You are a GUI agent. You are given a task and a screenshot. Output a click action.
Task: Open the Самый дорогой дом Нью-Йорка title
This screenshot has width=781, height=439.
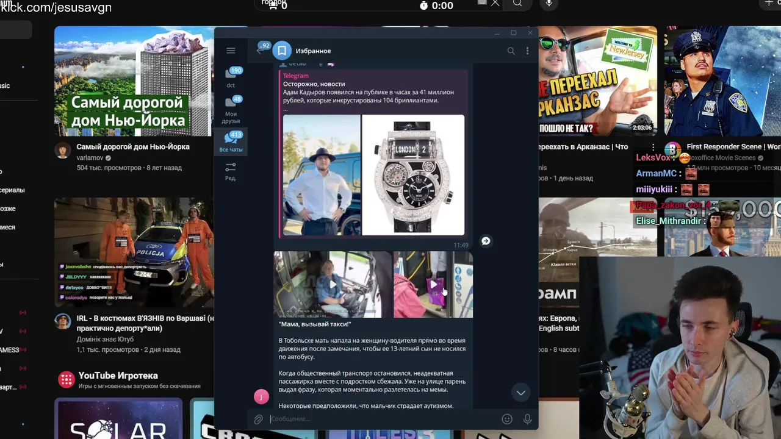pyautogui.click(x=133, y=147)
